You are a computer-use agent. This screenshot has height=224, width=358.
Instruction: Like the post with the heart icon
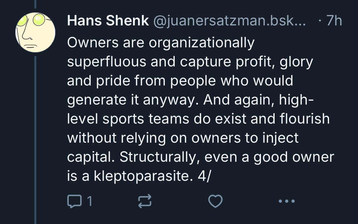point(215,201)
